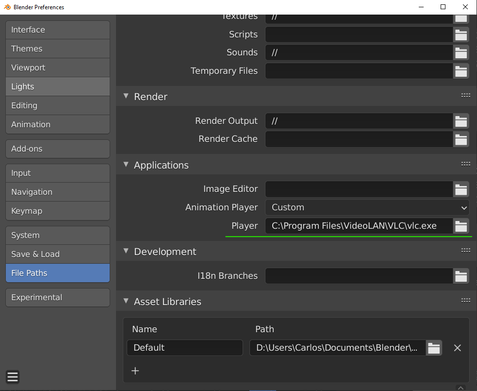Collapse the Applications panel

(126, 165)
